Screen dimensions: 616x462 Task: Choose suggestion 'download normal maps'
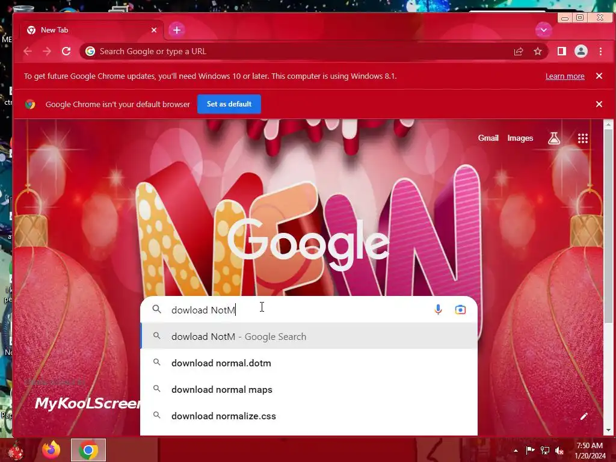(309, 389)
